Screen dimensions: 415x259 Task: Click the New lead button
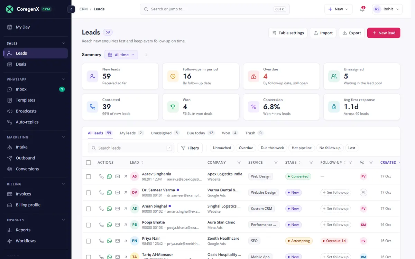384,33
